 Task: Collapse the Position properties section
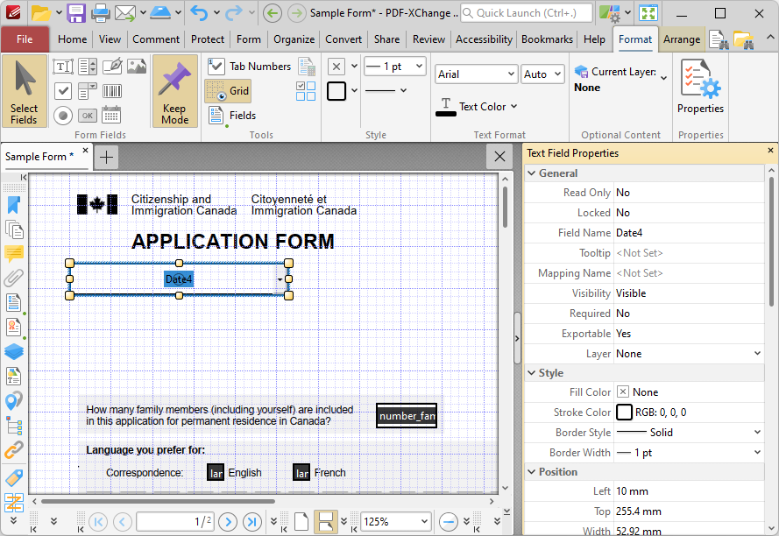532,472
